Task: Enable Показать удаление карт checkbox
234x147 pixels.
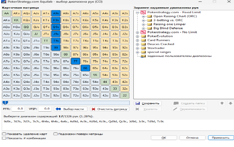Action: pos(4,134)
